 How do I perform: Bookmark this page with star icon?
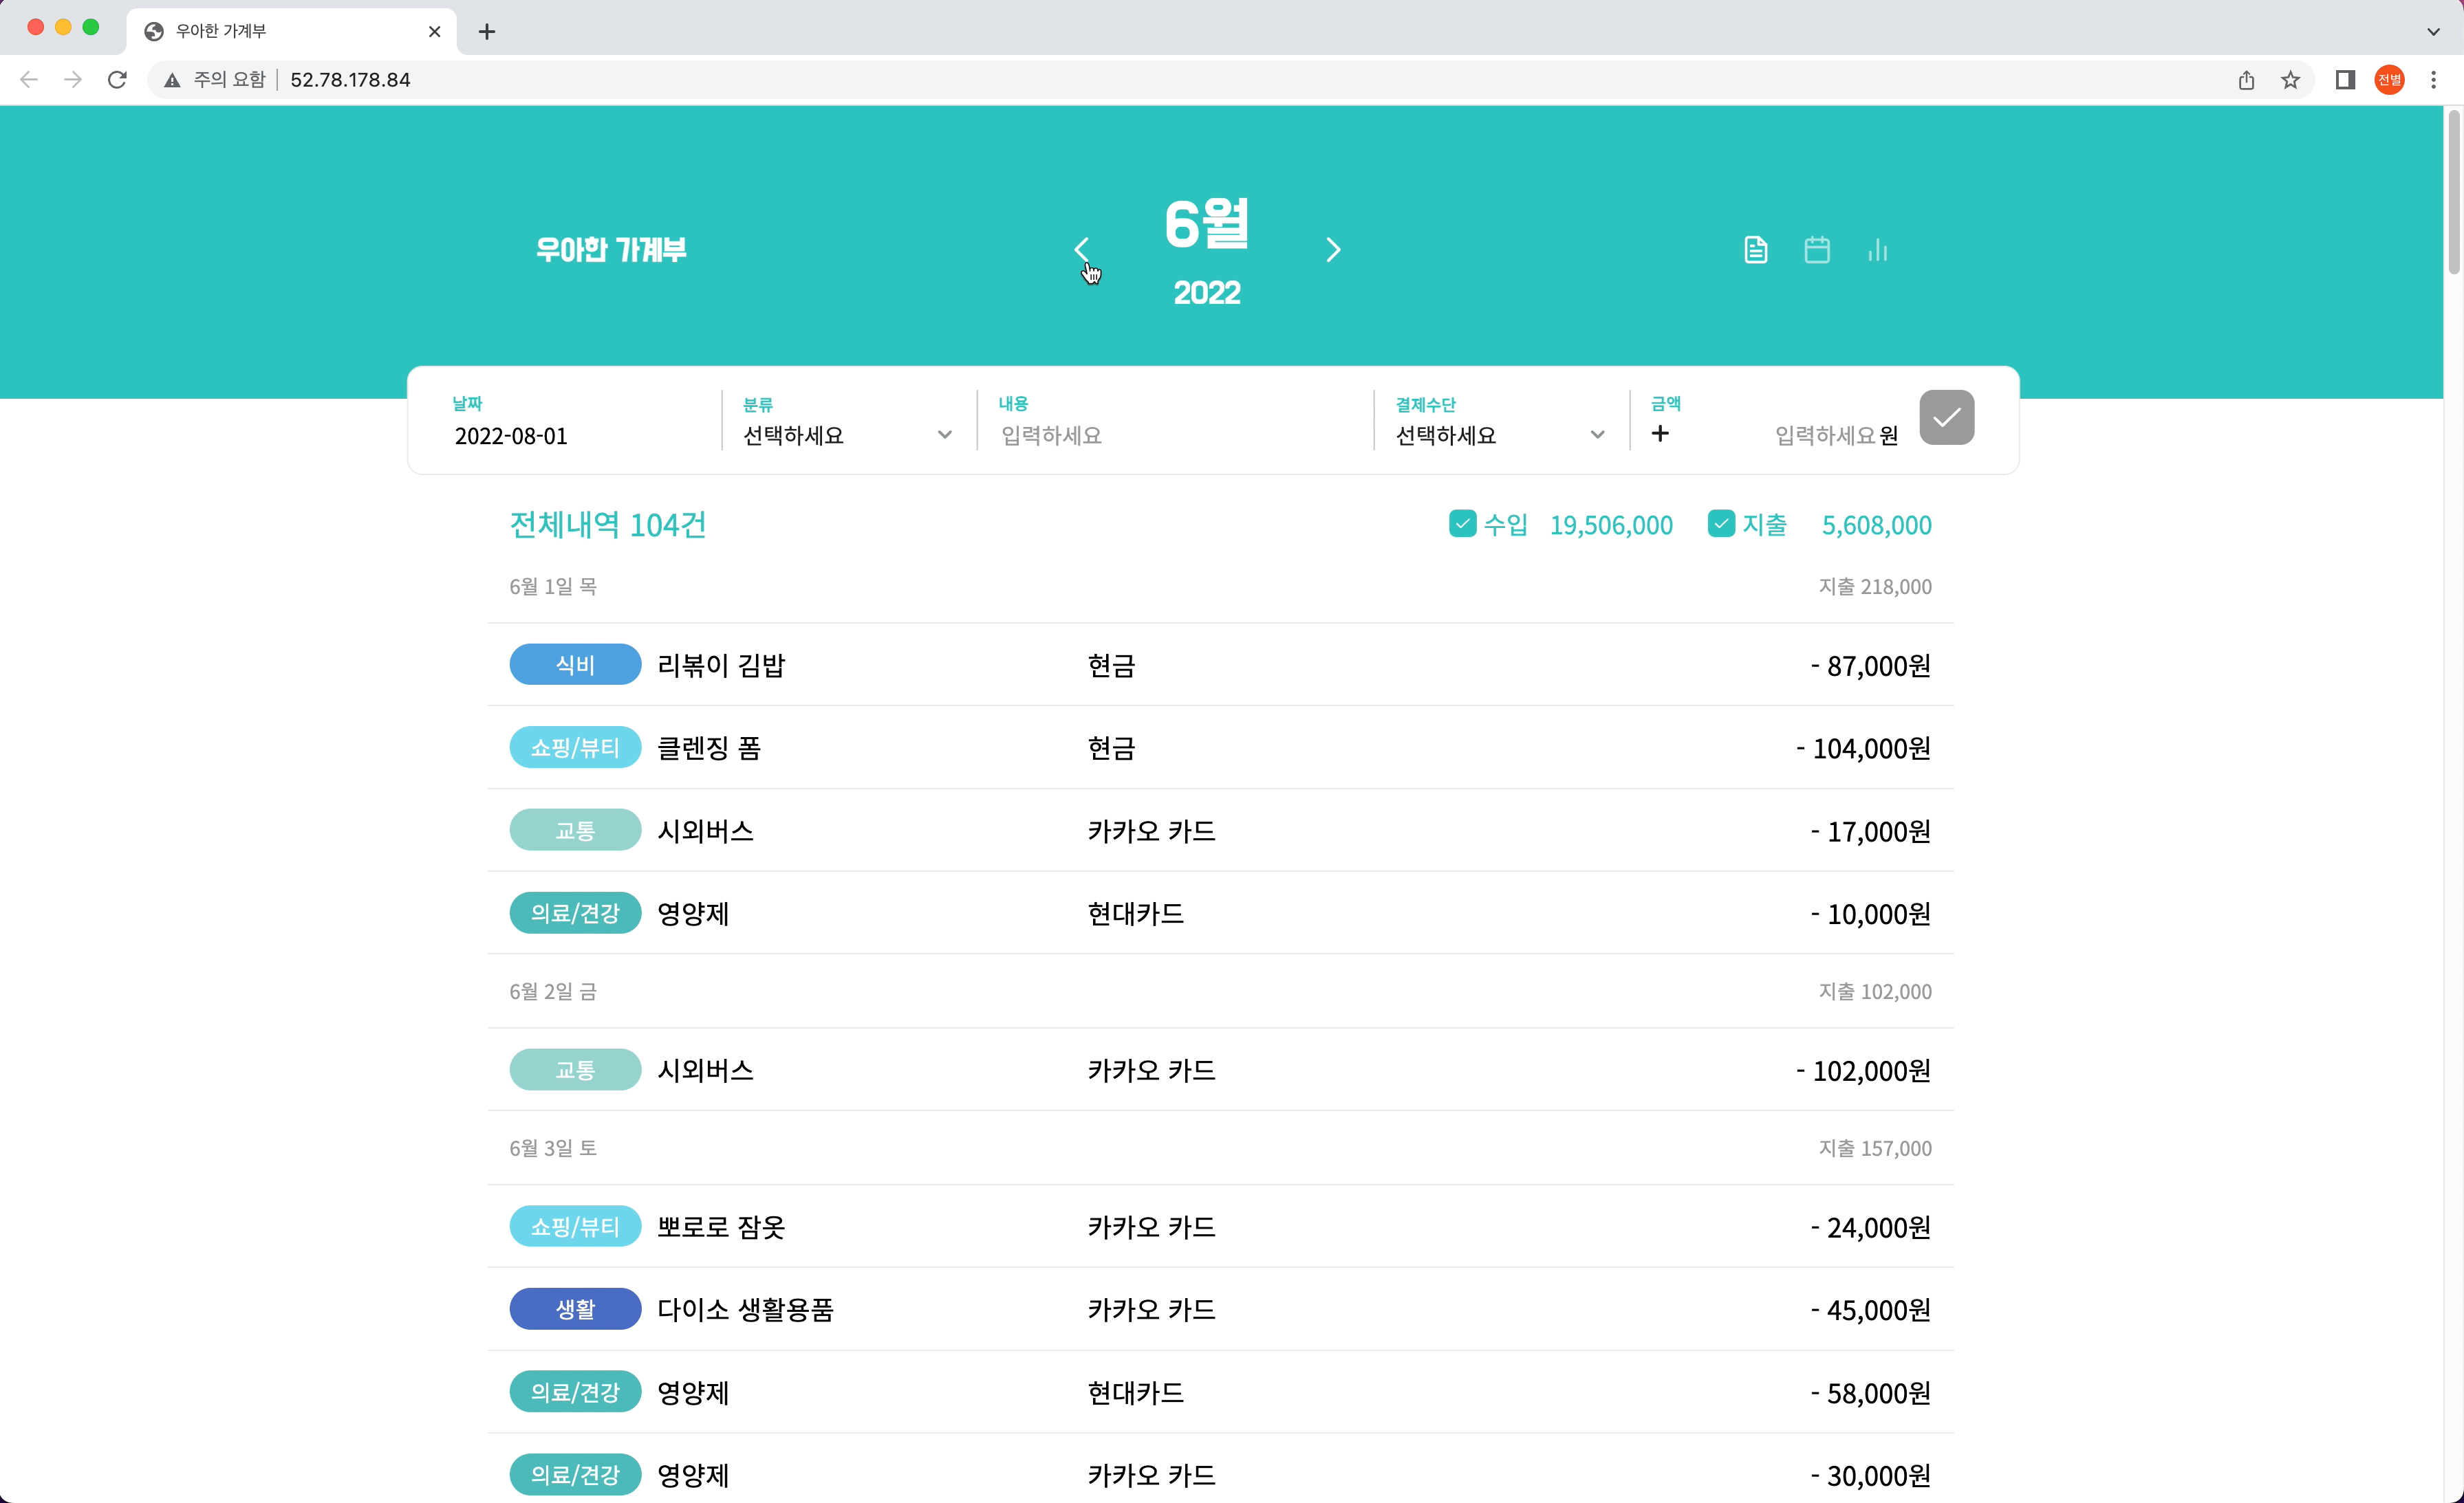[x=2290, y=80]
